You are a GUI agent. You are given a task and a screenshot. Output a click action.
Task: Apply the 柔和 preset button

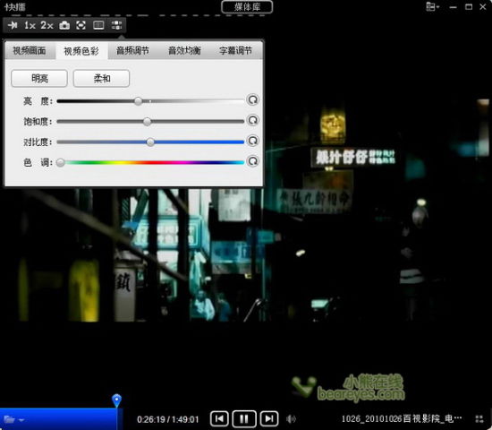pyautogui.click(x=101, y=78)
